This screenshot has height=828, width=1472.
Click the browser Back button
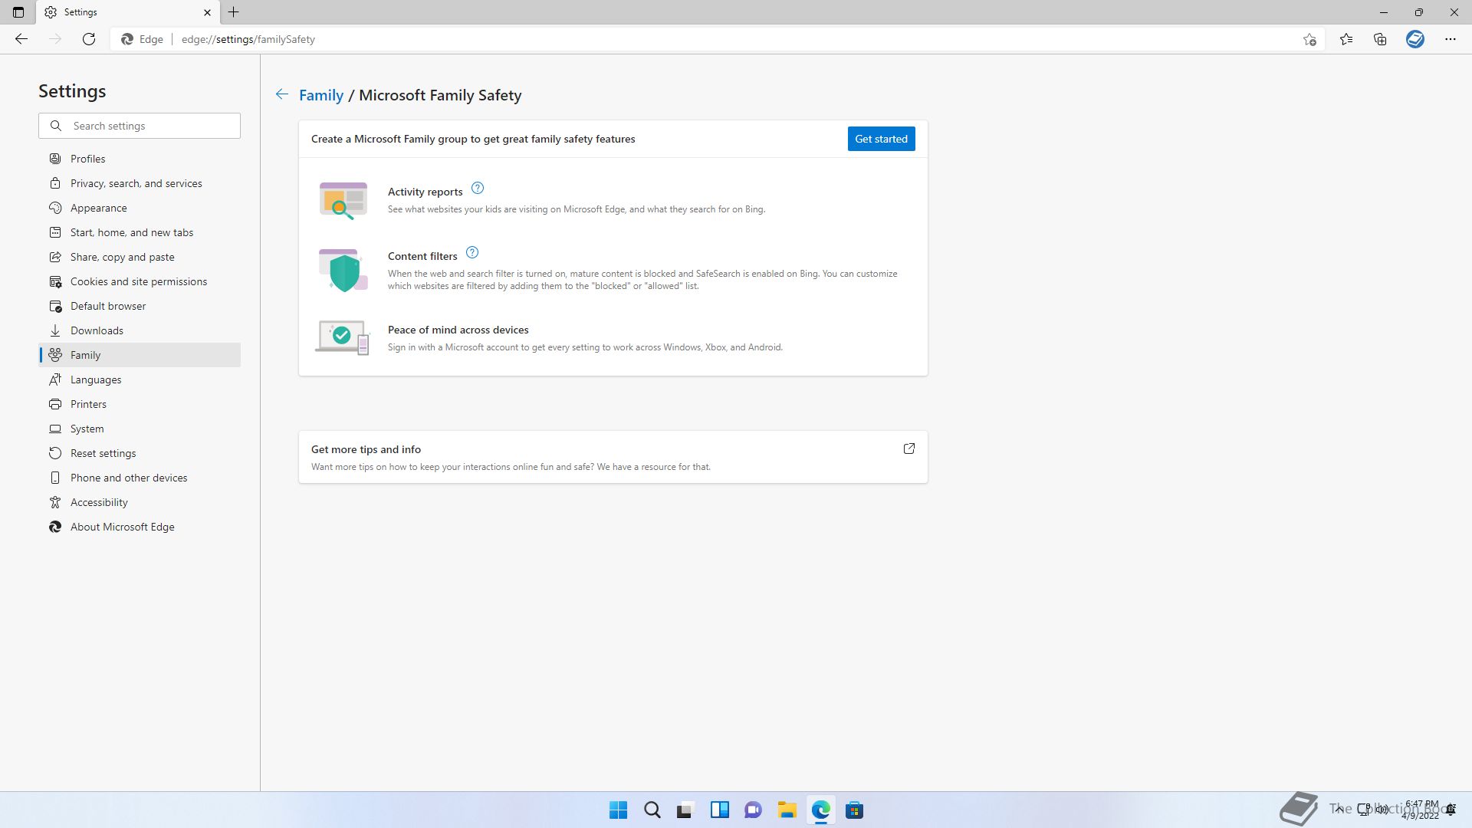[21, 39]
